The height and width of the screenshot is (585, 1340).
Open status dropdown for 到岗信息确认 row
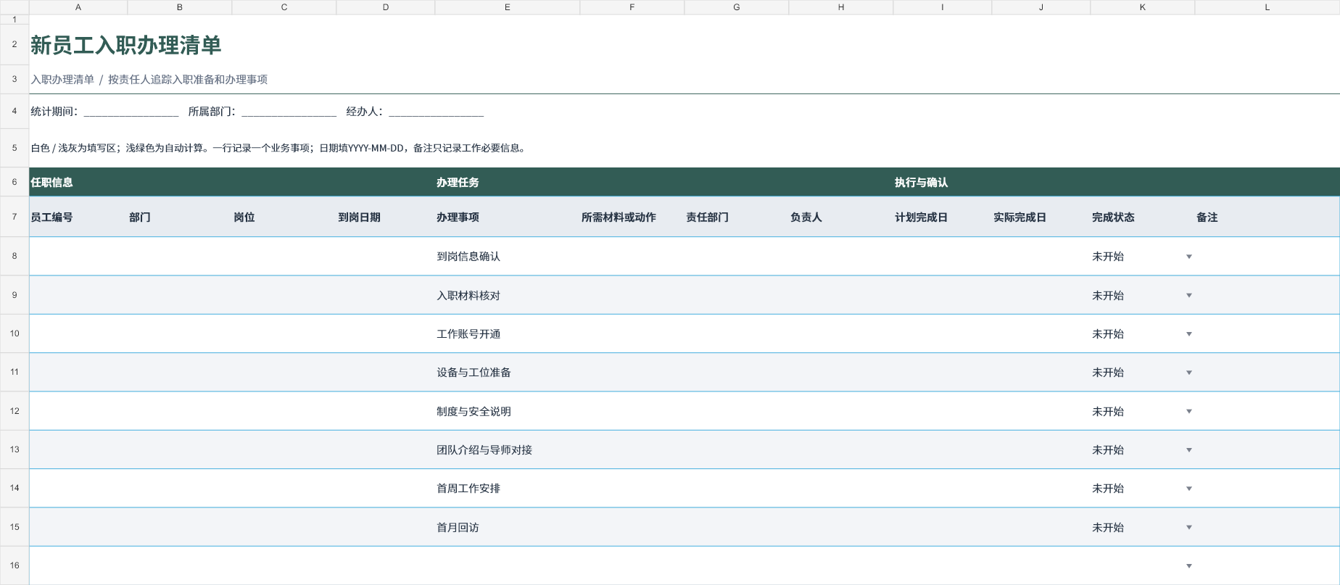point(1188,257)
